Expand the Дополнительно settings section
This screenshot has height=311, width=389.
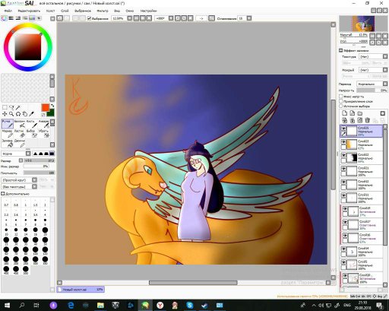point(3,194)
